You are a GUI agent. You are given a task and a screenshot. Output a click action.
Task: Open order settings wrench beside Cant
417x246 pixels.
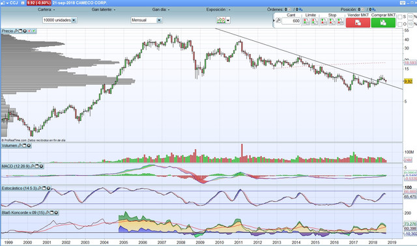(278, 20)
